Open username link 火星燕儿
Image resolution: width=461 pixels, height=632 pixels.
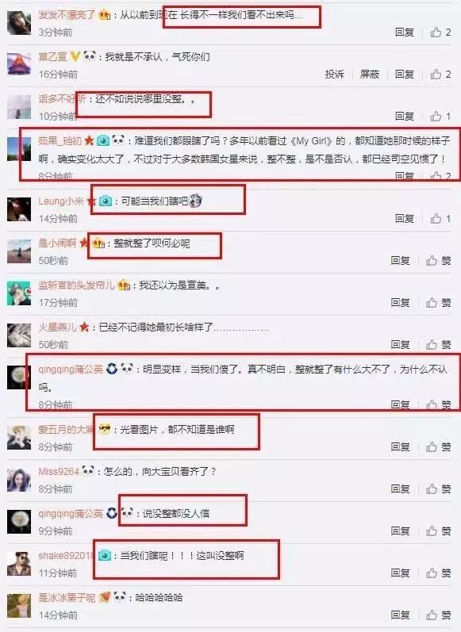click(x=57, y=327)
